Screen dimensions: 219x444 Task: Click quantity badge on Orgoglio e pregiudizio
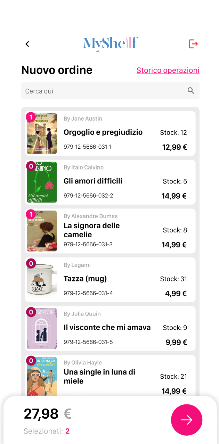[31, 117]
